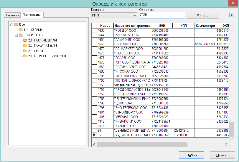Select the Поставщики tab
The height and width of the screenshot is (162, 239).
(x=32, y=15)
